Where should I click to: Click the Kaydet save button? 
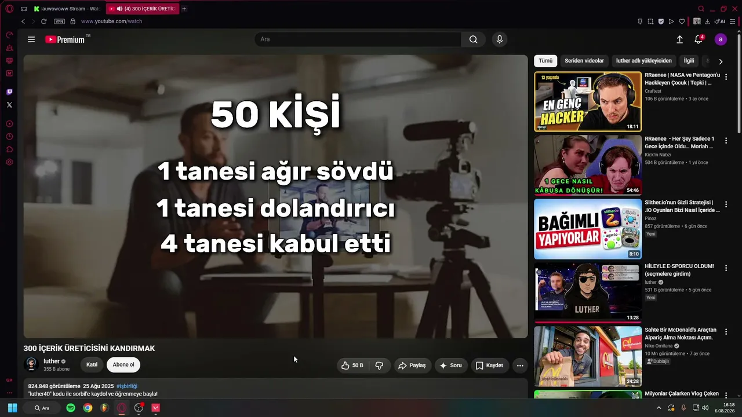coord(489,365)
